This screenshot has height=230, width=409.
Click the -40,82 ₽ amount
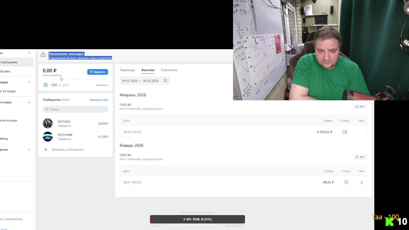click(328, 182)
